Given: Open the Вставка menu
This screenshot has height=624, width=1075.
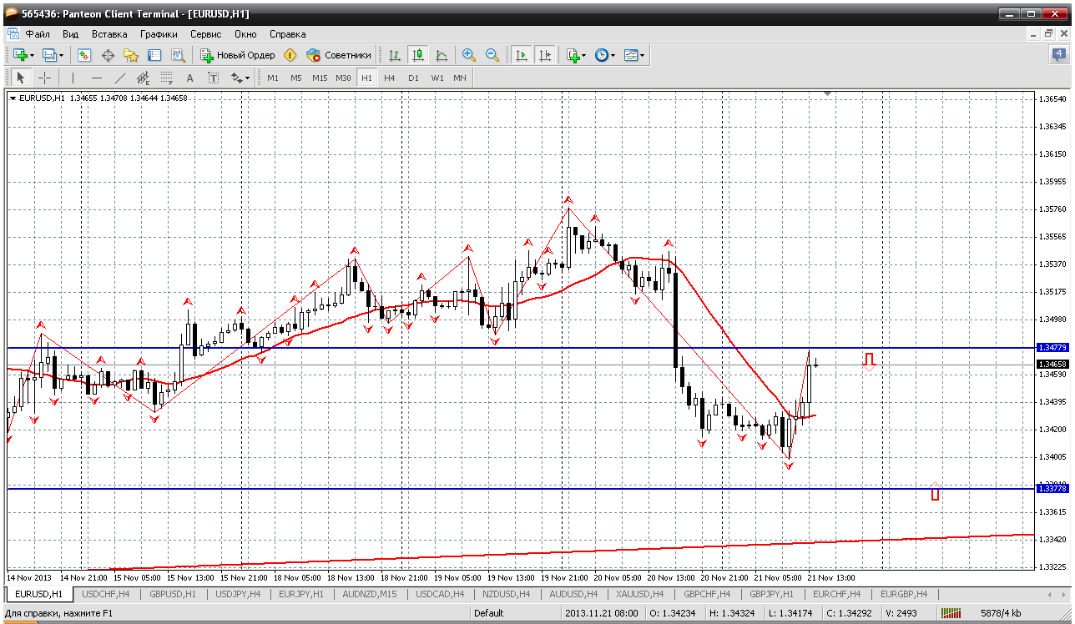Looking at the screenshot, I should coord(109,34).
